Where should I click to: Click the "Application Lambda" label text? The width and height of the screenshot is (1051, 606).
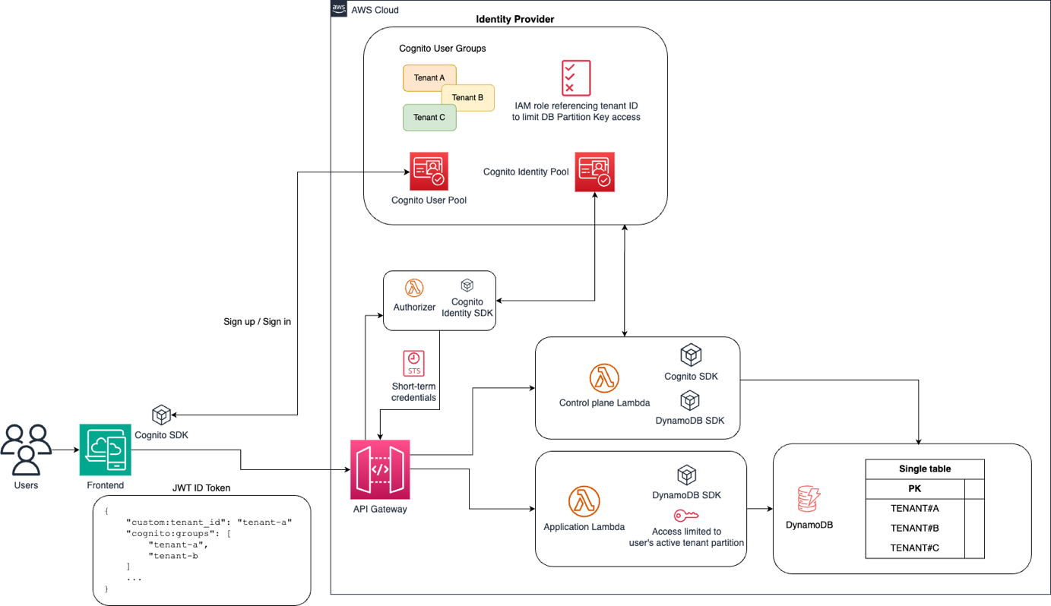point(584,527)
